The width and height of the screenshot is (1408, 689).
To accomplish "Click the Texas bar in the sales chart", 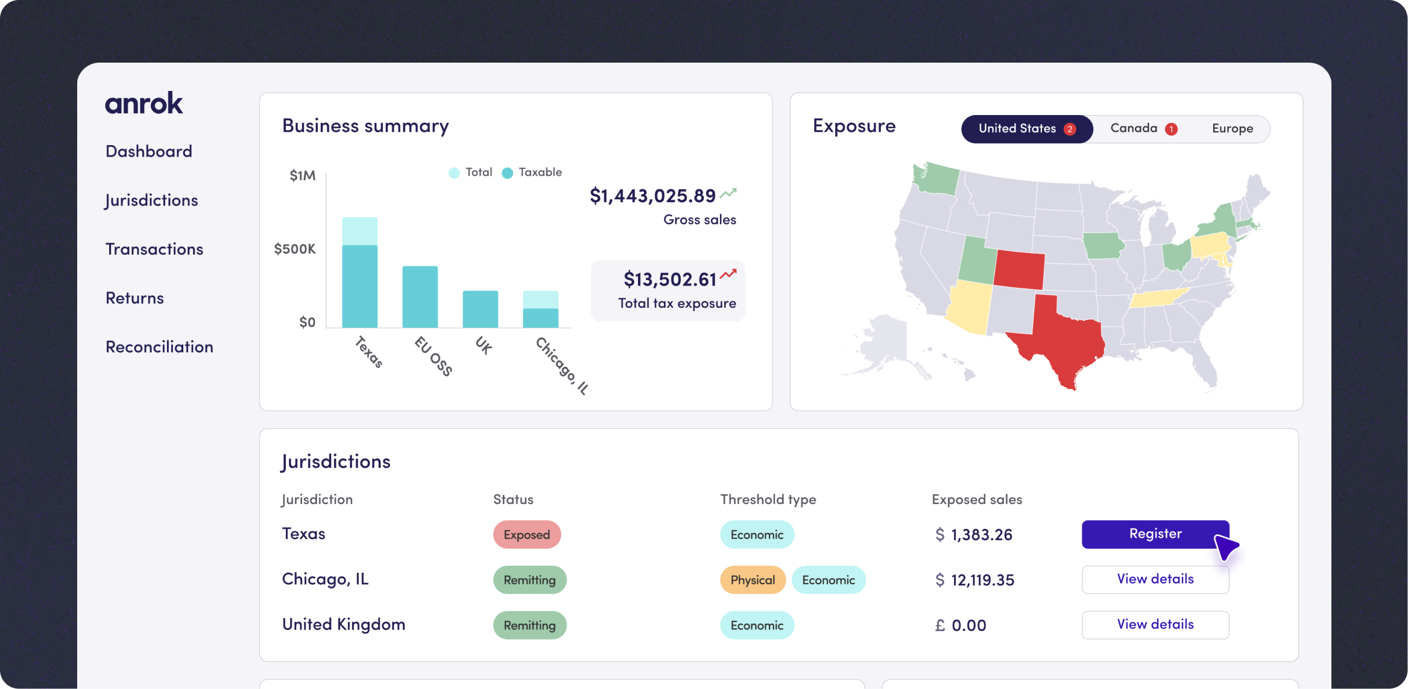I will (360, 283).
